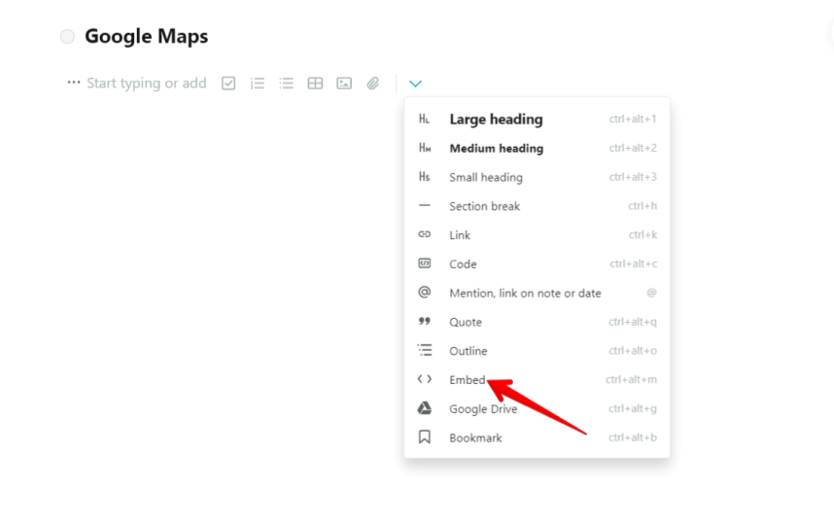Image resolution: width=834 pixels, height=529 pixels.
Task: Click the HL large heading icon
Action: coord(424,119)
